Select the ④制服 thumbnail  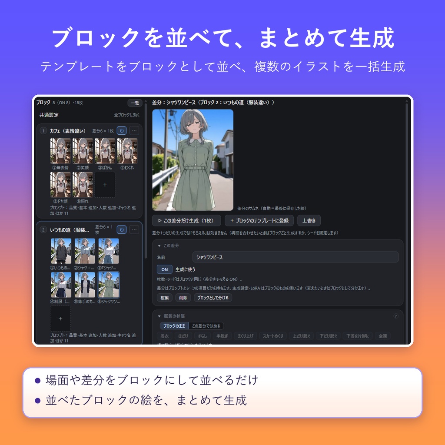[61, 285]
